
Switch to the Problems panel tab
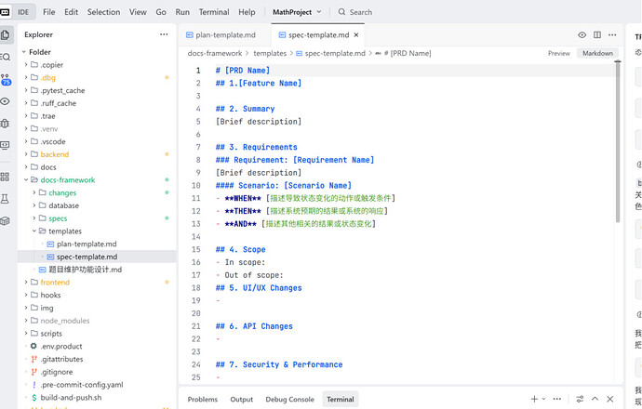coord(202,399)
